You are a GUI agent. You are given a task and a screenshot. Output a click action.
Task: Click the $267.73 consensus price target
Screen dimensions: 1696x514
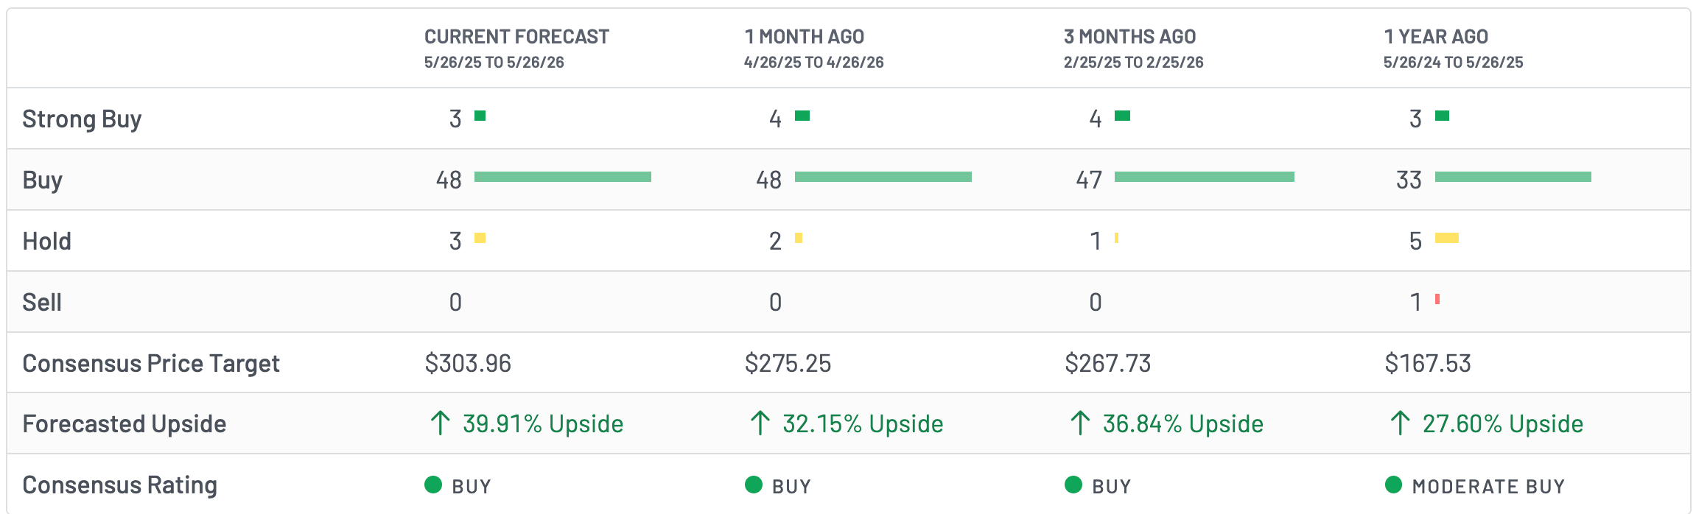[1107, 363]
